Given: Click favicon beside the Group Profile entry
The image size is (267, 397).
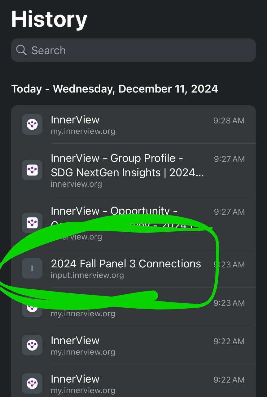Looking at the screenshot, I should (32, 170).
